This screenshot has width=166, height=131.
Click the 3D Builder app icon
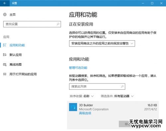[x=73, y=107]
